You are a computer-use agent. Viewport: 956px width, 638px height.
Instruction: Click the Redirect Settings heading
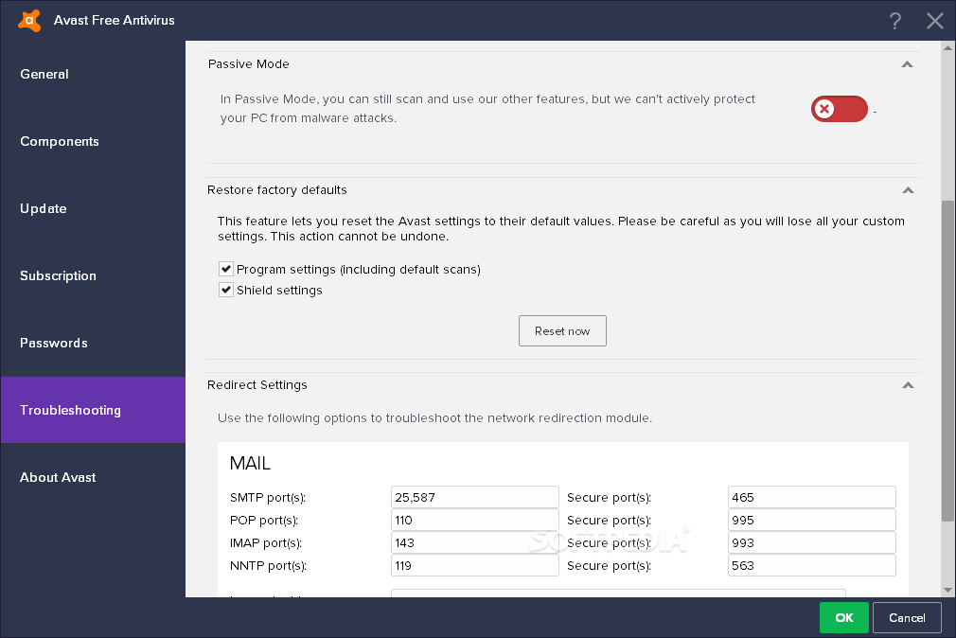[257, 385]
